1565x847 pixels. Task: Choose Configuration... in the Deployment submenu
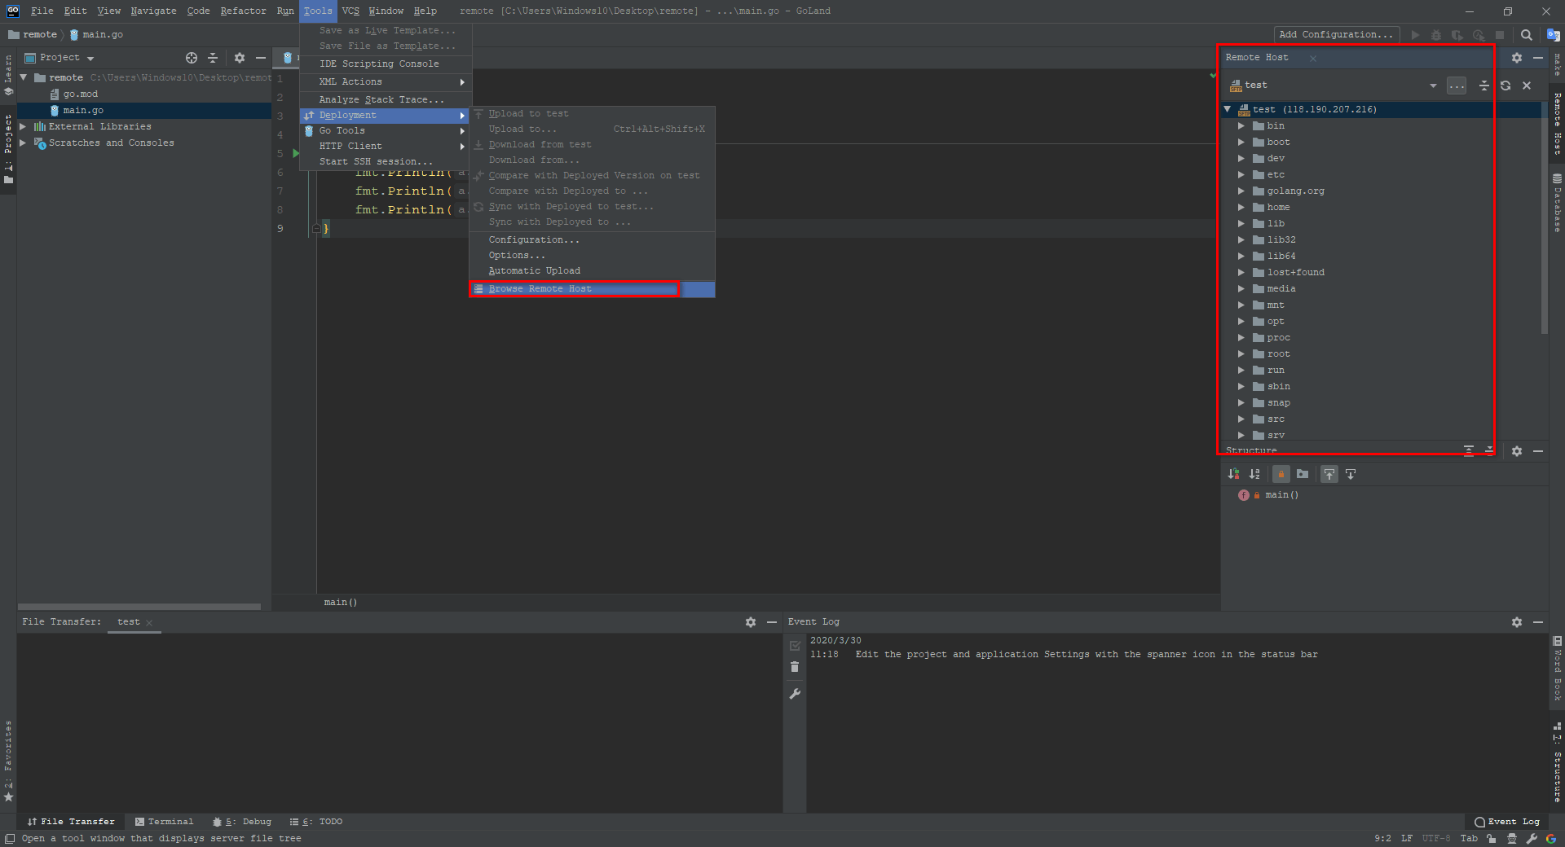tap(534, 240)
